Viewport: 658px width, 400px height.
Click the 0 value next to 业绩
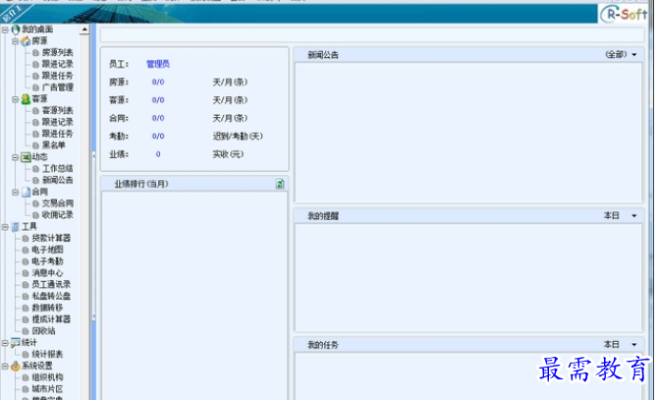(x=158, y=154)
